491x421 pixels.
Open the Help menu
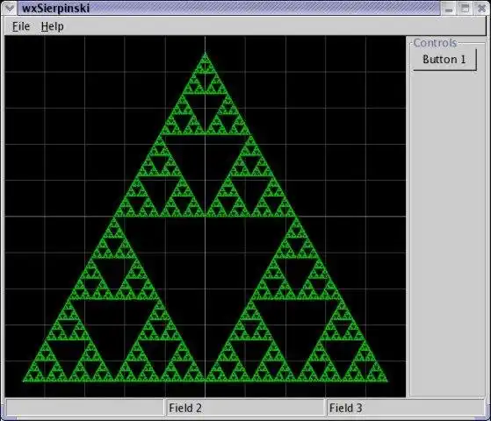(x=53, y=26)
